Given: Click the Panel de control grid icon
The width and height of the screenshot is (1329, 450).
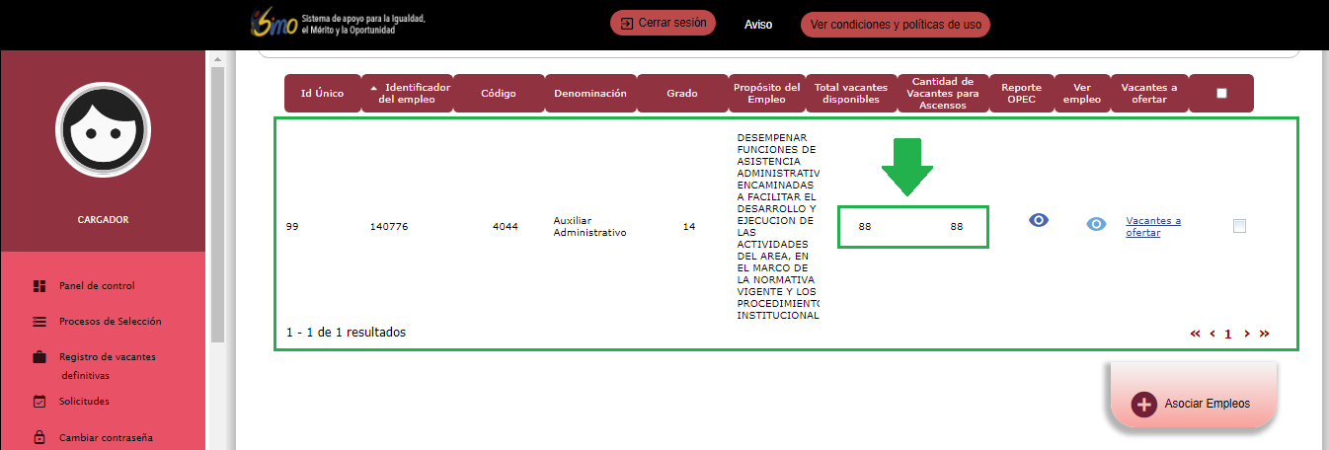Looking at the screenshot, I should pos(39,286).
